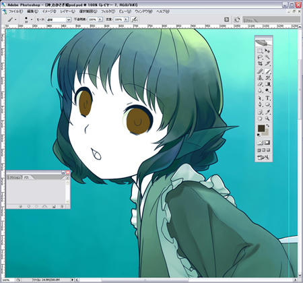Open the blending mode dropdown
The width and height of the screenshot is (303, 283).
pyautogui.click(x=59, y=20)
